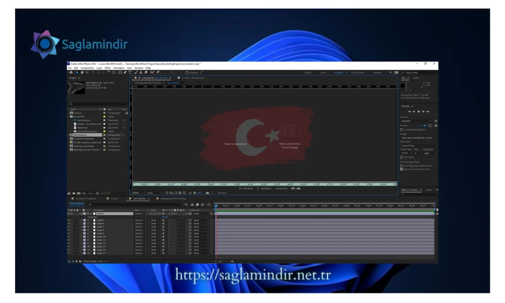Switch to the Learn workspace
505x303 pixels.
(323, 73)
